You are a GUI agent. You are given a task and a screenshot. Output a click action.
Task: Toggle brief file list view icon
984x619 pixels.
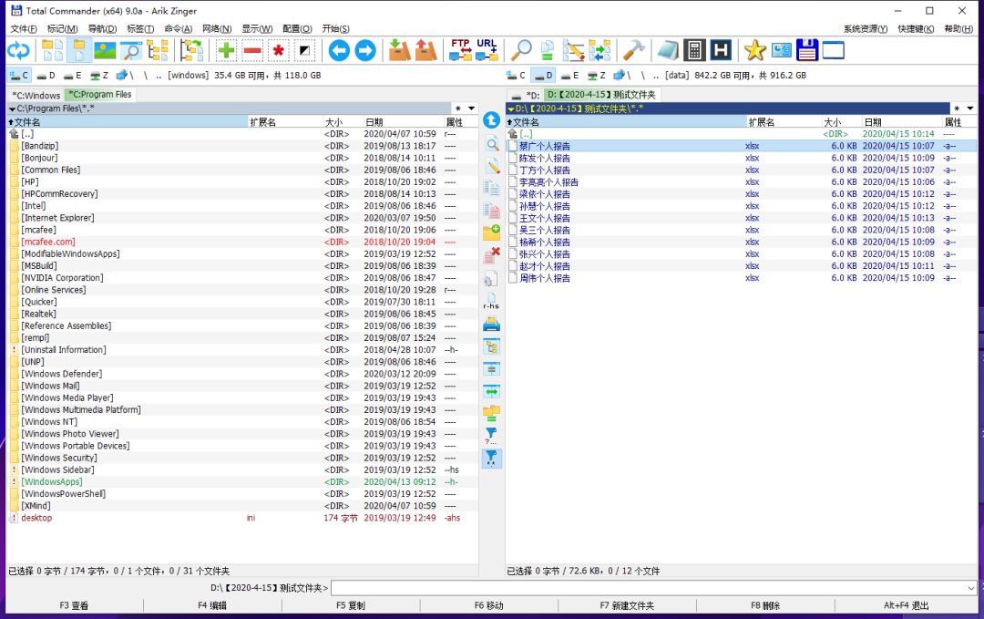coord(53,51)
